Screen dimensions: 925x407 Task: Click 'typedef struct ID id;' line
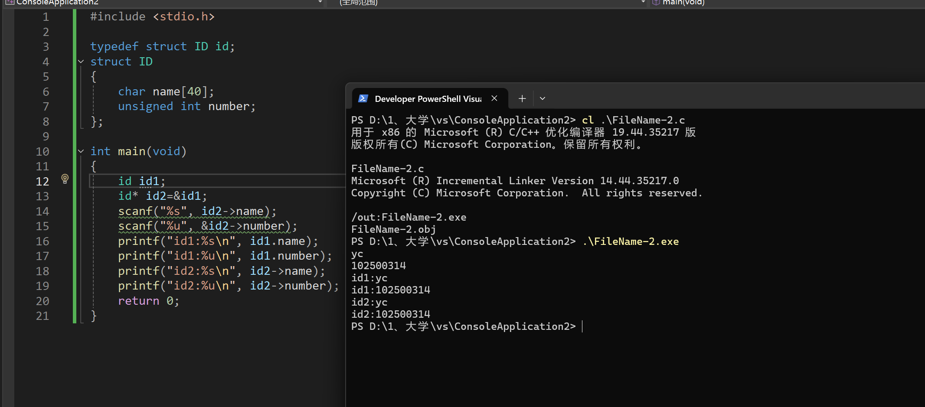[163, 46]
